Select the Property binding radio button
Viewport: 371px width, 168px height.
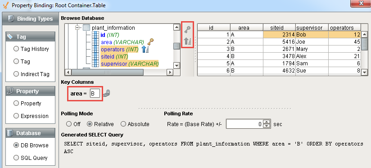[16, 104]
